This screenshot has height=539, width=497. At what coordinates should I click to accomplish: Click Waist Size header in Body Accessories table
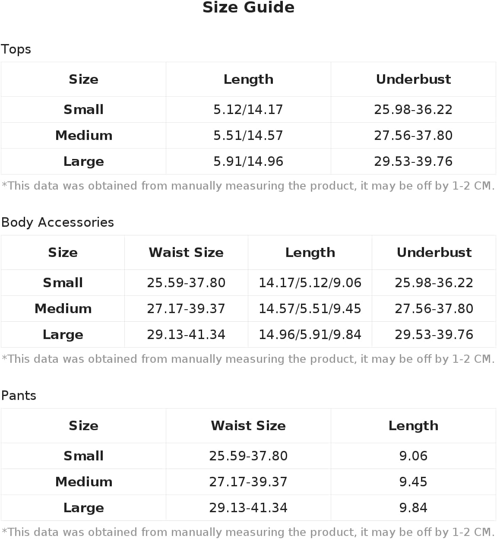tap(186, 253)
